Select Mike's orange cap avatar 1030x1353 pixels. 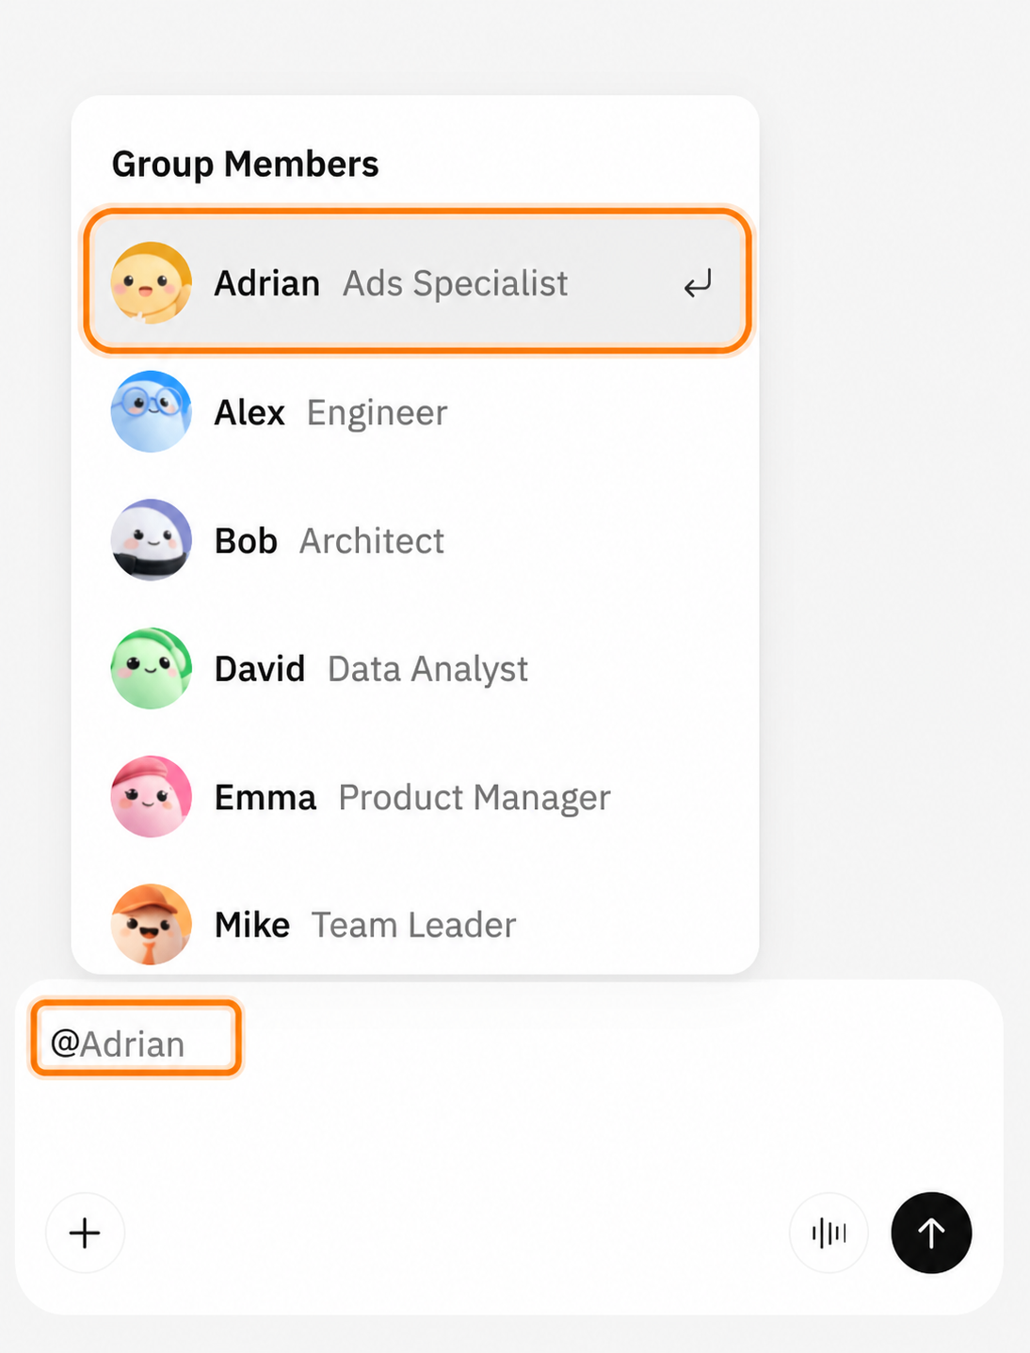coord(152,924)
